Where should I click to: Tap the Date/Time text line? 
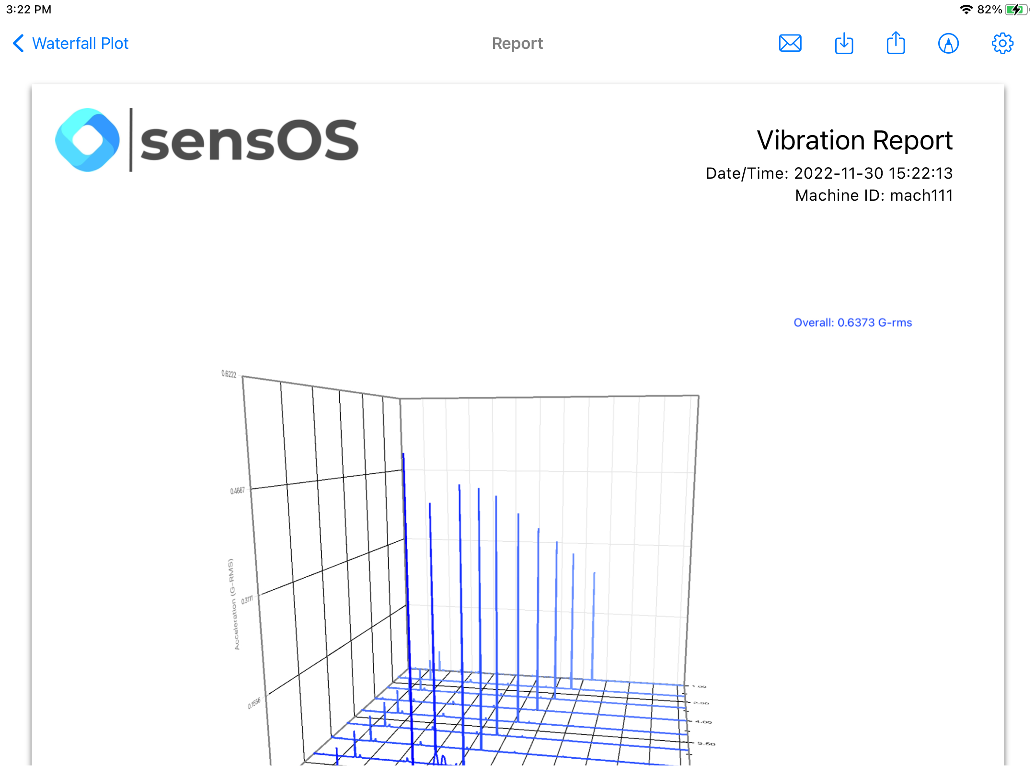pyautogui.click(x=829, y=173)
